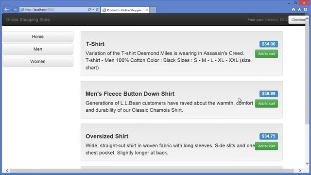Click the $34.75 price label
The image size is (311, 175).
(269, 136)
